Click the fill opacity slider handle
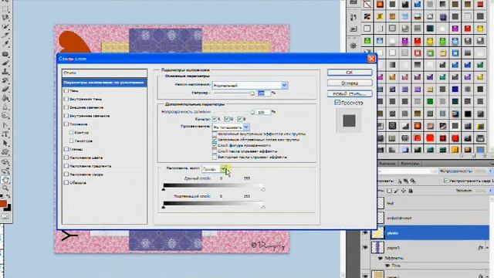This screenshot has height=278, width=494. coord(252,112)
